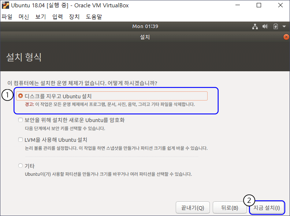The width and height of the screenshot is (290, 216).
Task: Click the text beginning '논리 볼륨 관리를 설정합니다'
Action: tap(116, 148)
